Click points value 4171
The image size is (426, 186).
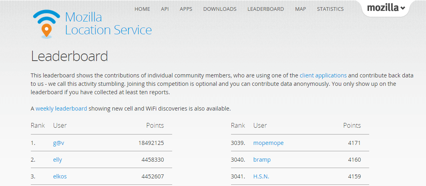point(354,143)
